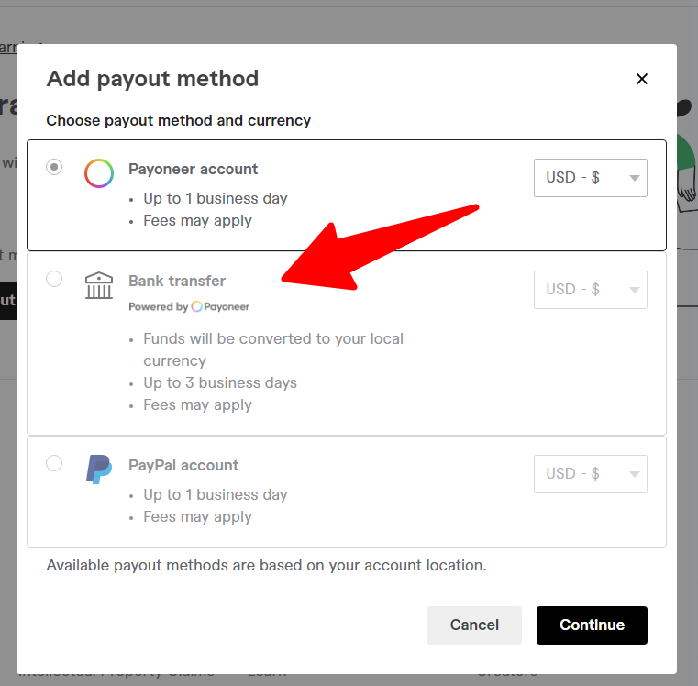698x686 pixels.
Task: Click 'Funds will be converted to your local currency'
Action: pos(273,349)
